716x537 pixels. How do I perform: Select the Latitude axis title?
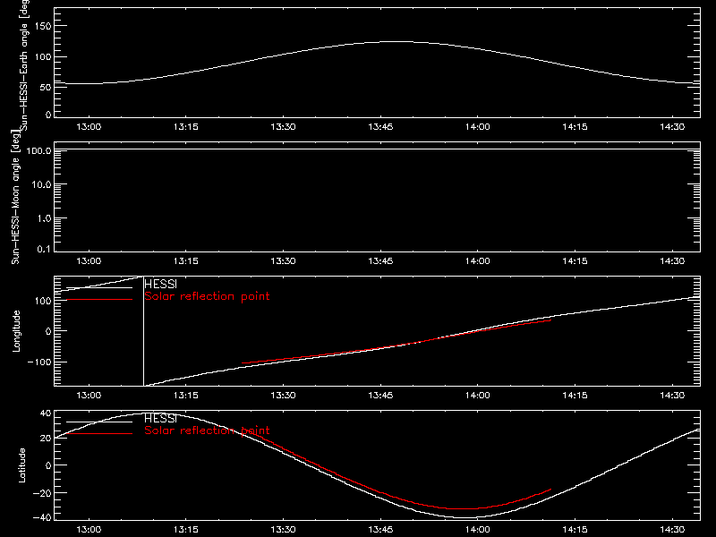[21, 465]
